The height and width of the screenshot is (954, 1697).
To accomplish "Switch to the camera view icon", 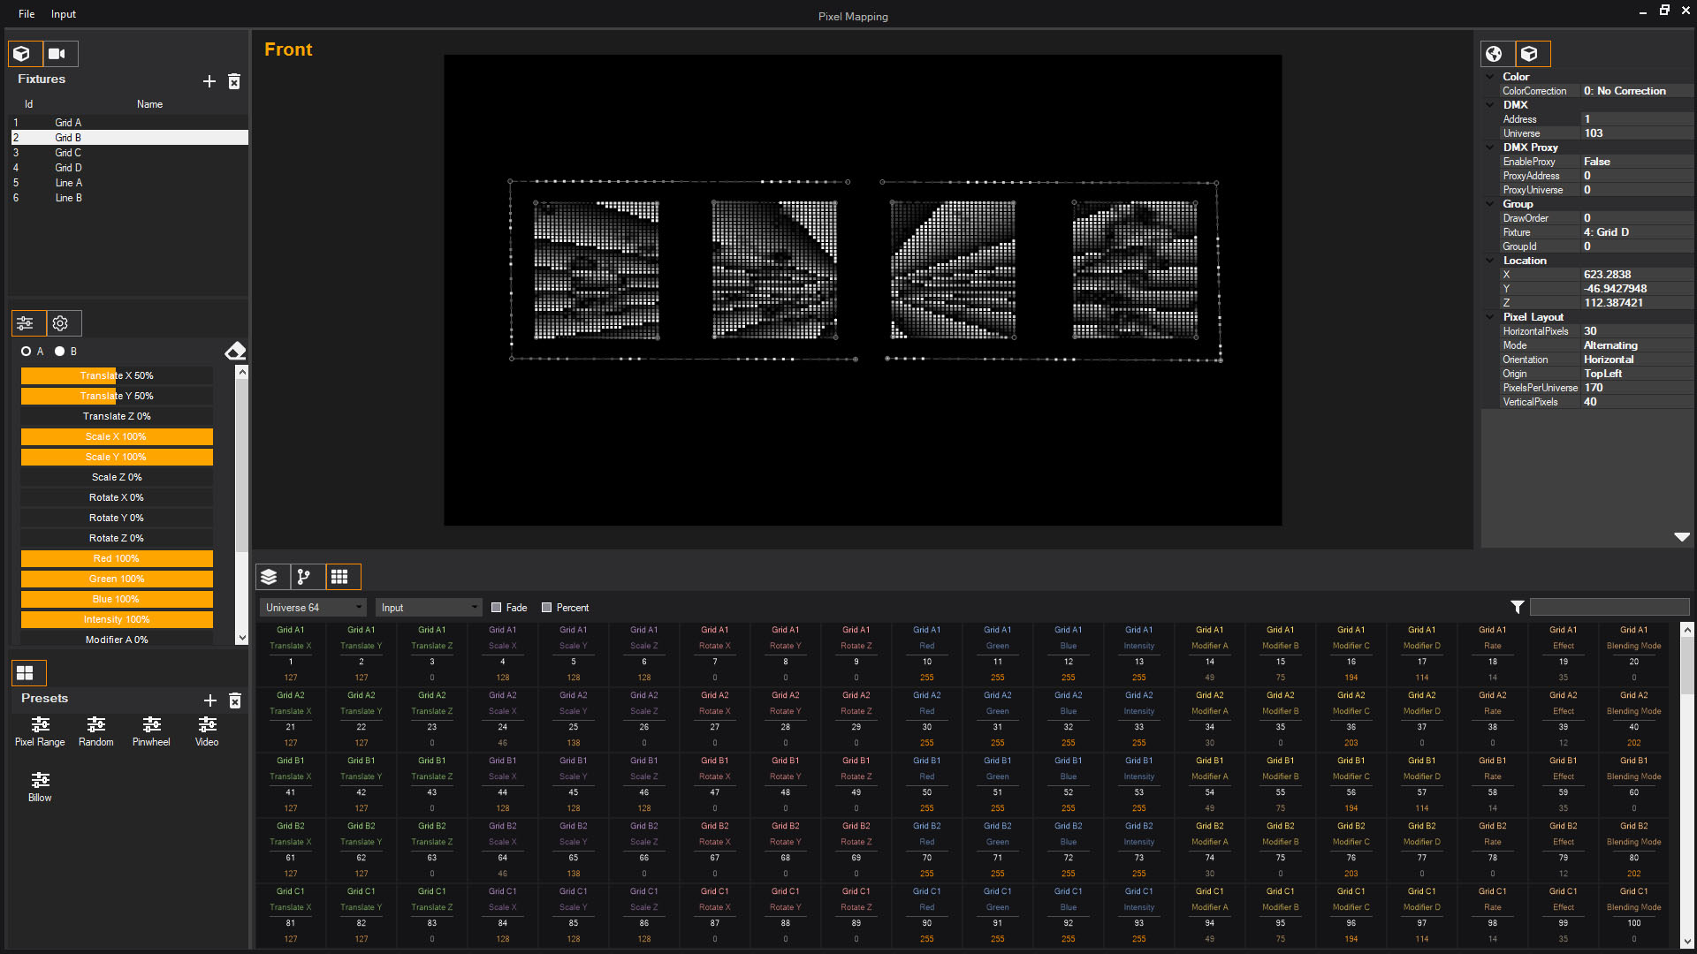I will tap(59, 53).
